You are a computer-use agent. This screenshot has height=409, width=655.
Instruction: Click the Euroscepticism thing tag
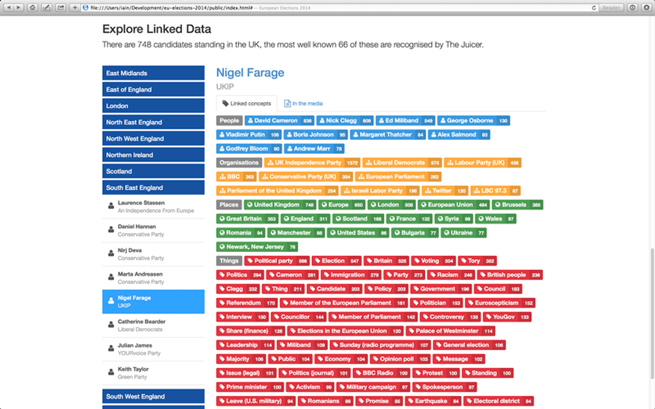500,302
